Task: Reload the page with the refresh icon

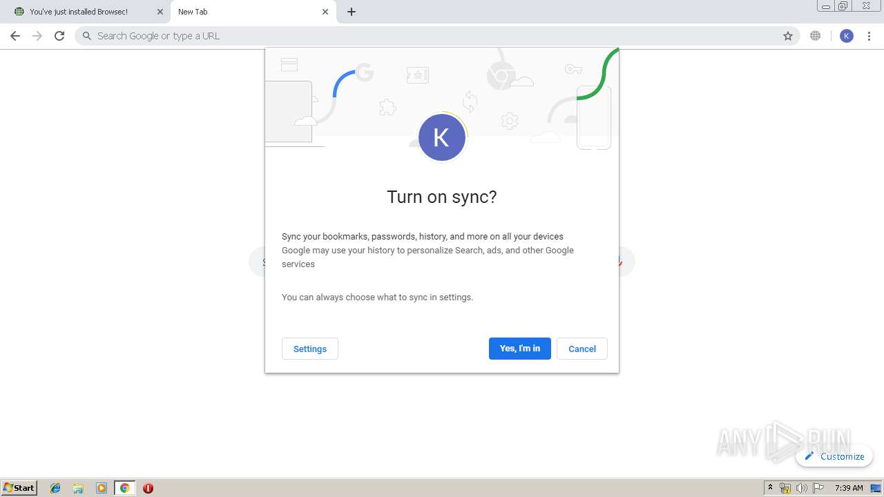Action: tap(59, 36)
